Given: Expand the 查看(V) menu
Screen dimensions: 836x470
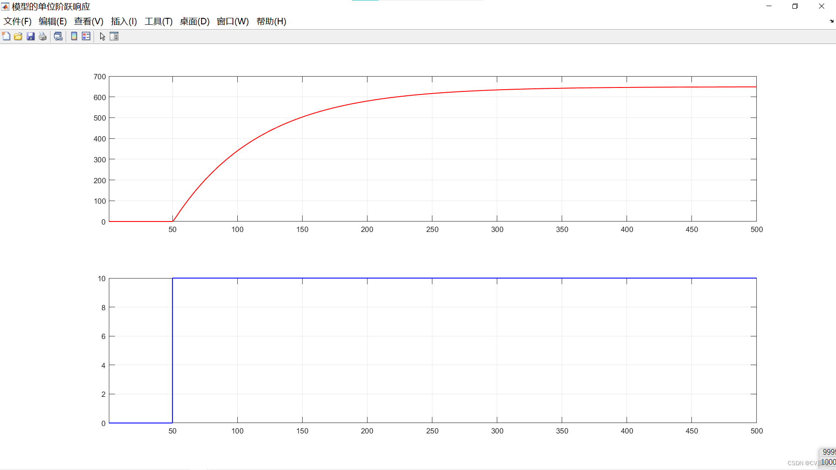Looking at the screenshot, I should point(88,21).
